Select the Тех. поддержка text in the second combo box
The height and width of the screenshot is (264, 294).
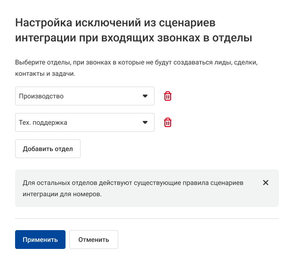pos(43,123)
